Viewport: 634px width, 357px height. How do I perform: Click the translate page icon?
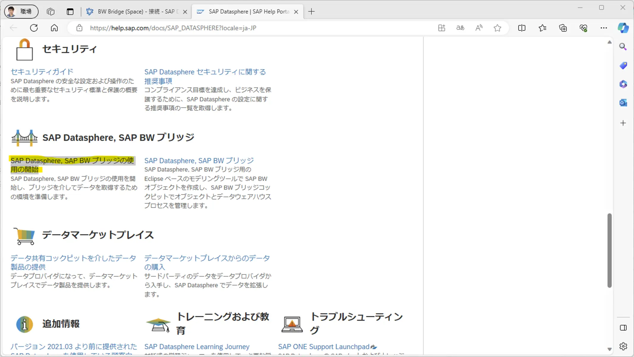click(x=460, y=28)
